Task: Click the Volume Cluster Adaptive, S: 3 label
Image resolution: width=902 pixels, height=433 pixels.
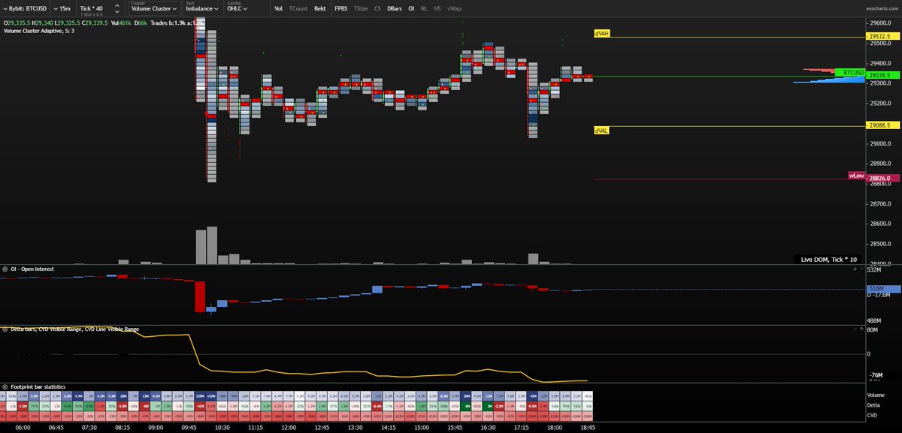Action: click(x=38, y=31)
